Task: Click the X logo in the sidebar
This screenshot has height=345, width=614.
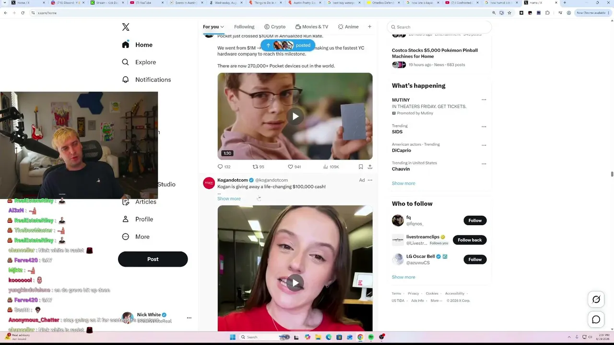Action: tap(126, 27)
